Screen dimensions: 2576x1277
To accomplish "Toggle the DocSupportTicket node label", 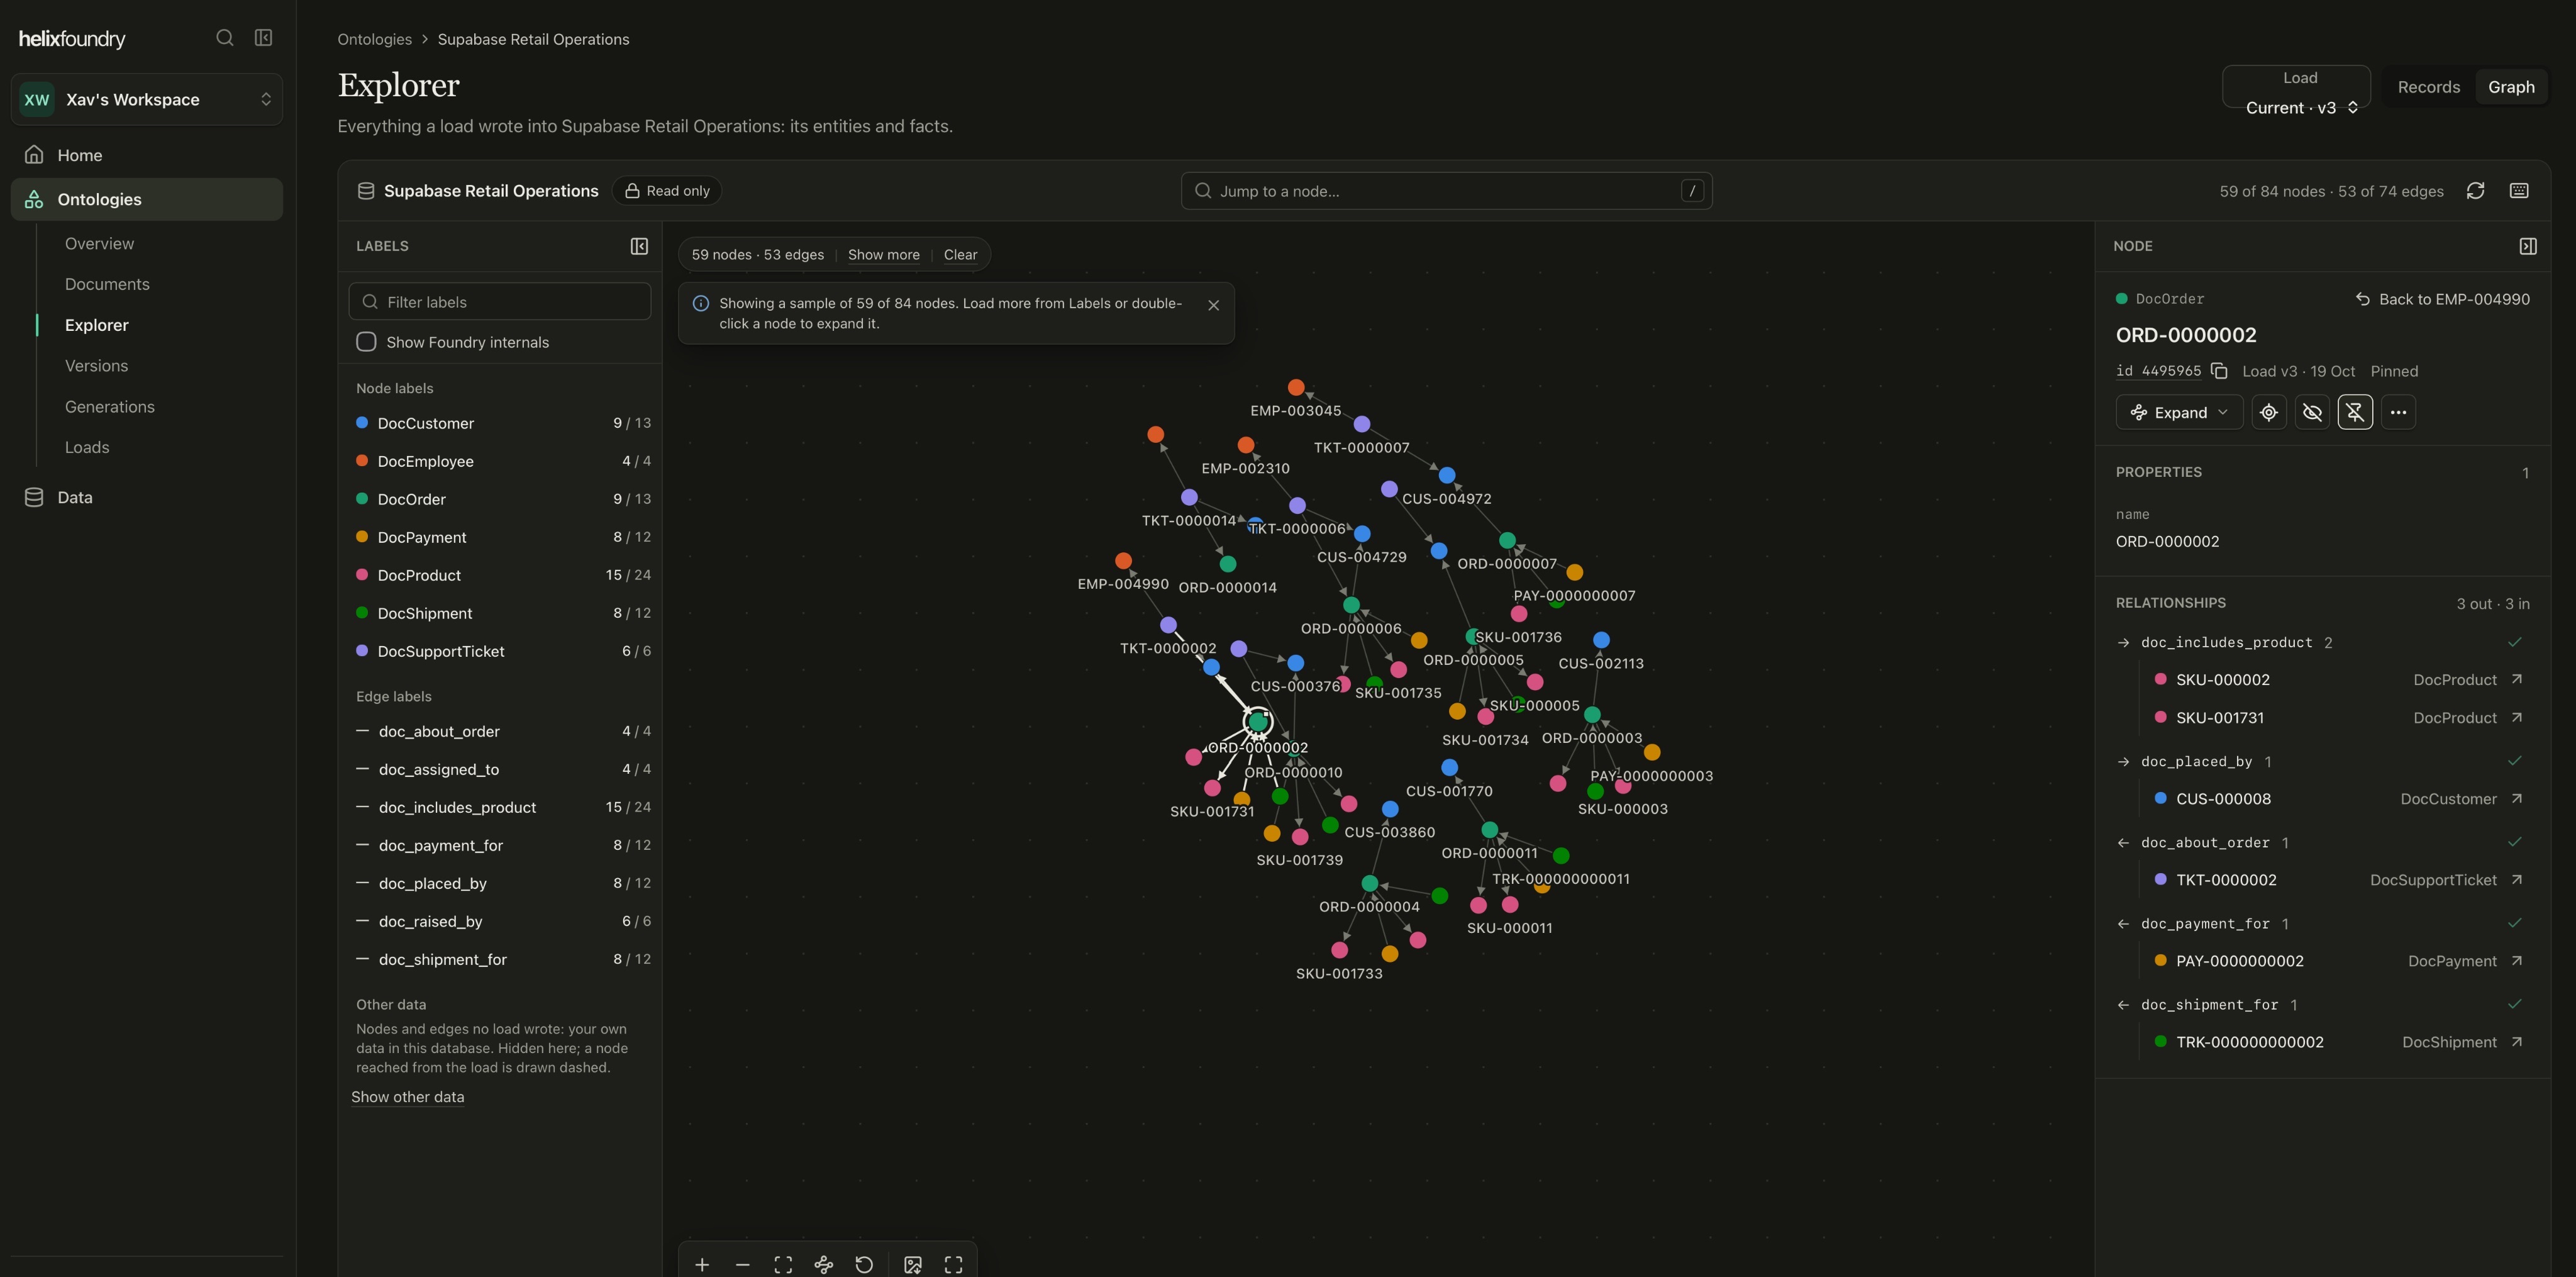I will (x=503, y=651).
